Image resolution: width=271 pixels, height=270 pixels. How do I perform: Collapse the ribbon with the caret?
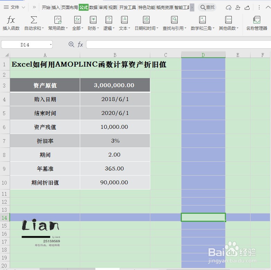coord(268,7)
